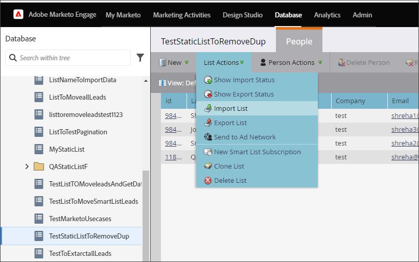Open the New dropdown menu
The image size is (419, 262).
click(x=174, y=62)
